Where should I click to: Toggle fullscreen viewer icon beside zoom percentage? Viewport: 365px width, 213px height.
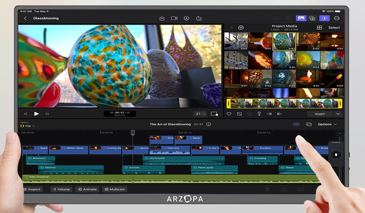(214, 113)
